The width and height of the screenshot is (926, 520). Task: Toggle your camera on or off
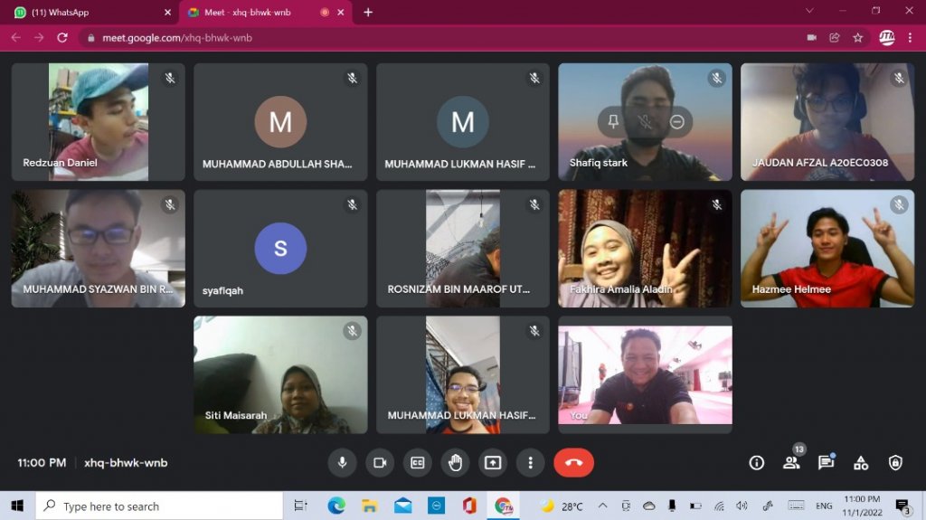380,462
